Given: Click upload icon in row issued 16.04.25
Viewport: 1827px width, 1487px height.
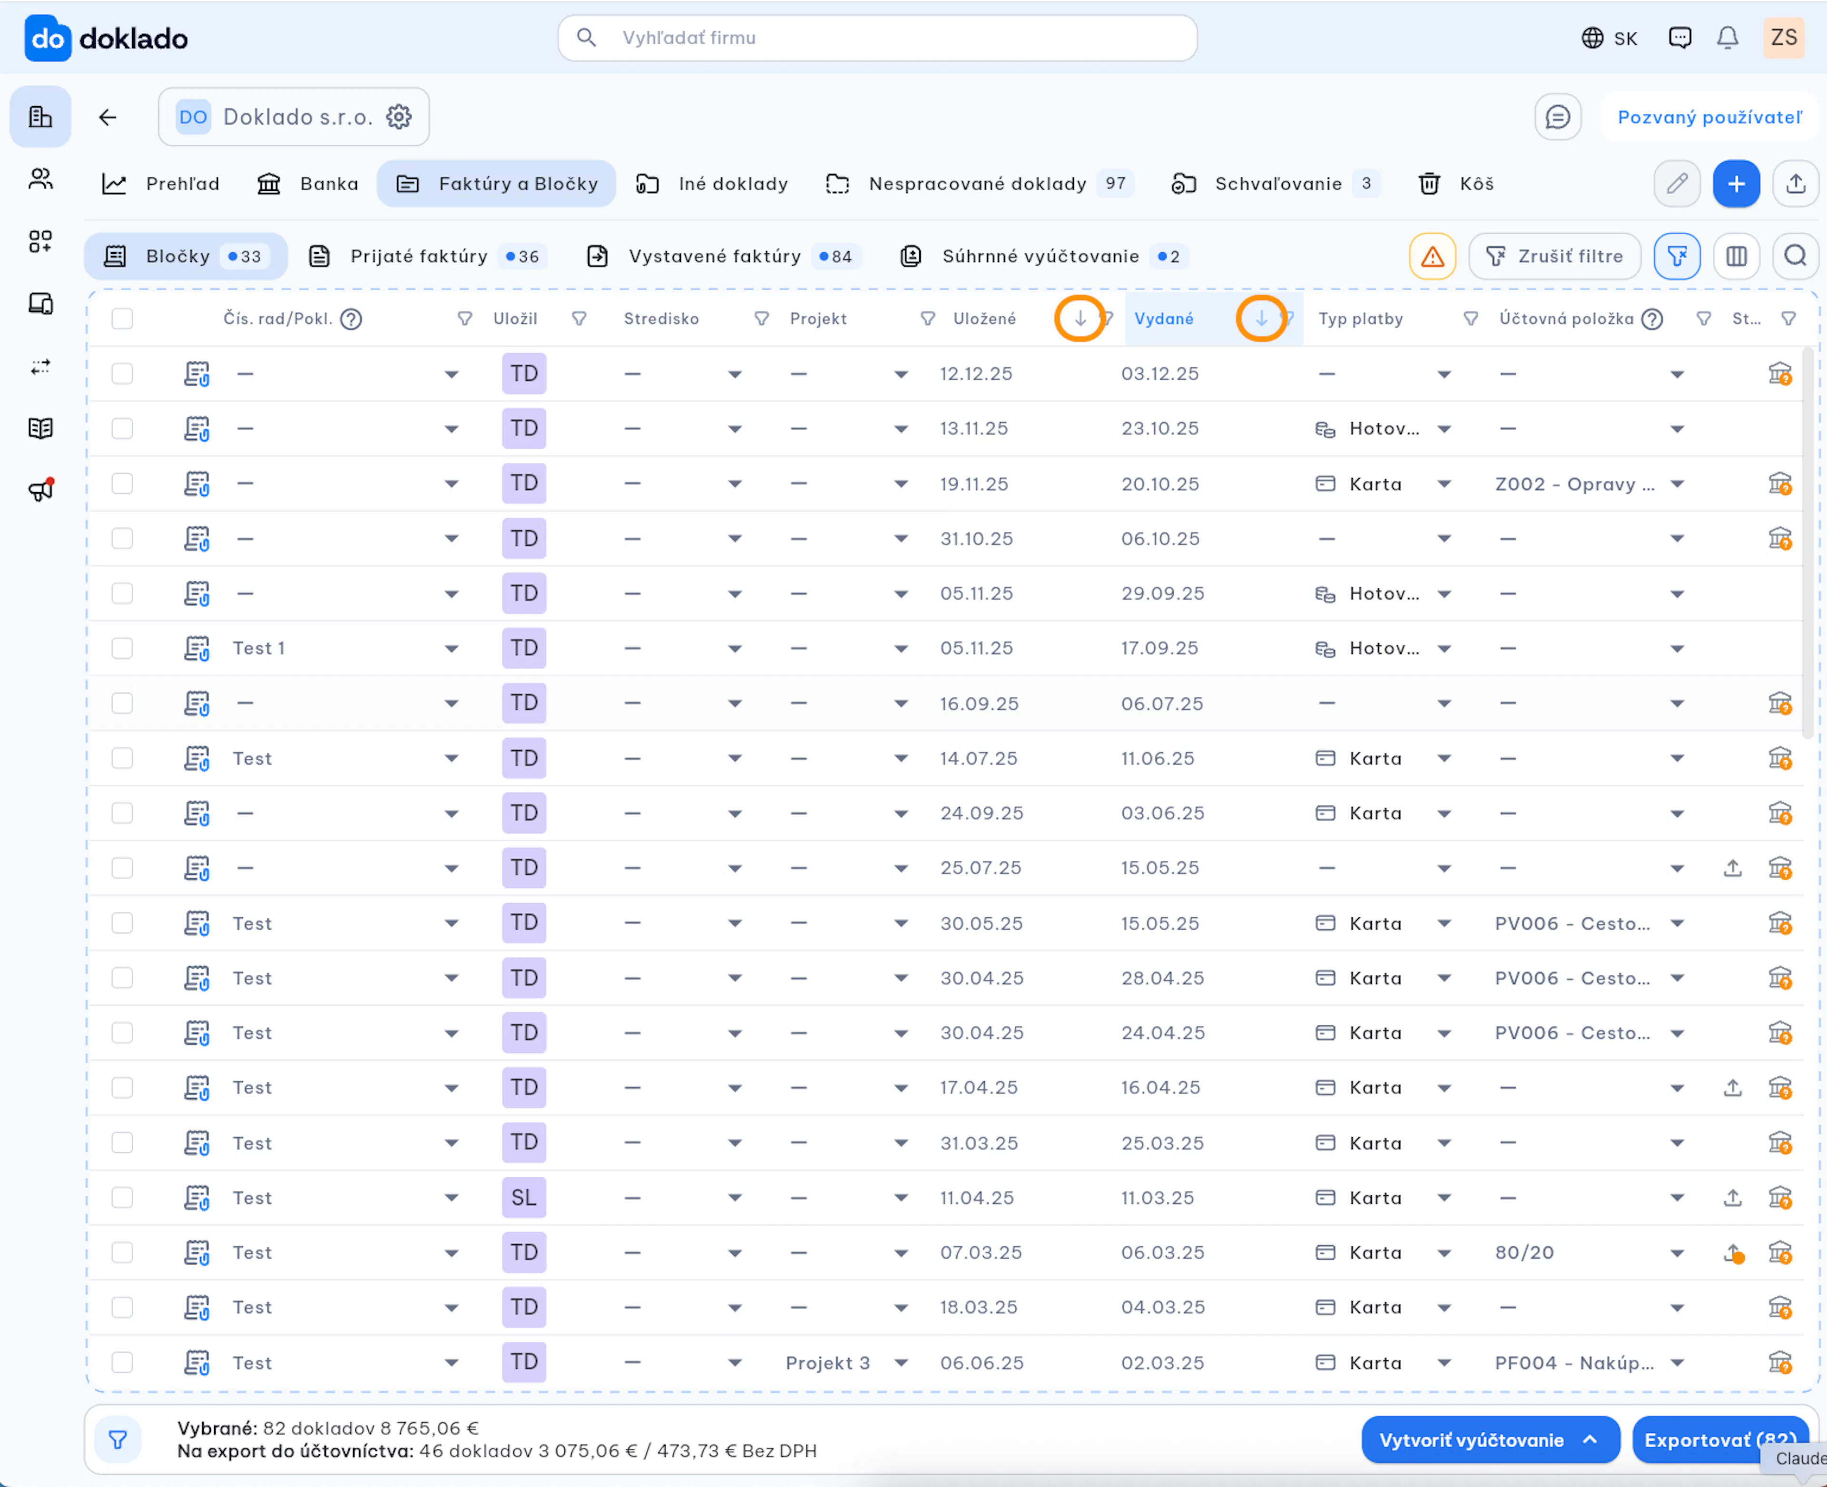Looking at the screenshot, I should click(x=1733, y=1088).
